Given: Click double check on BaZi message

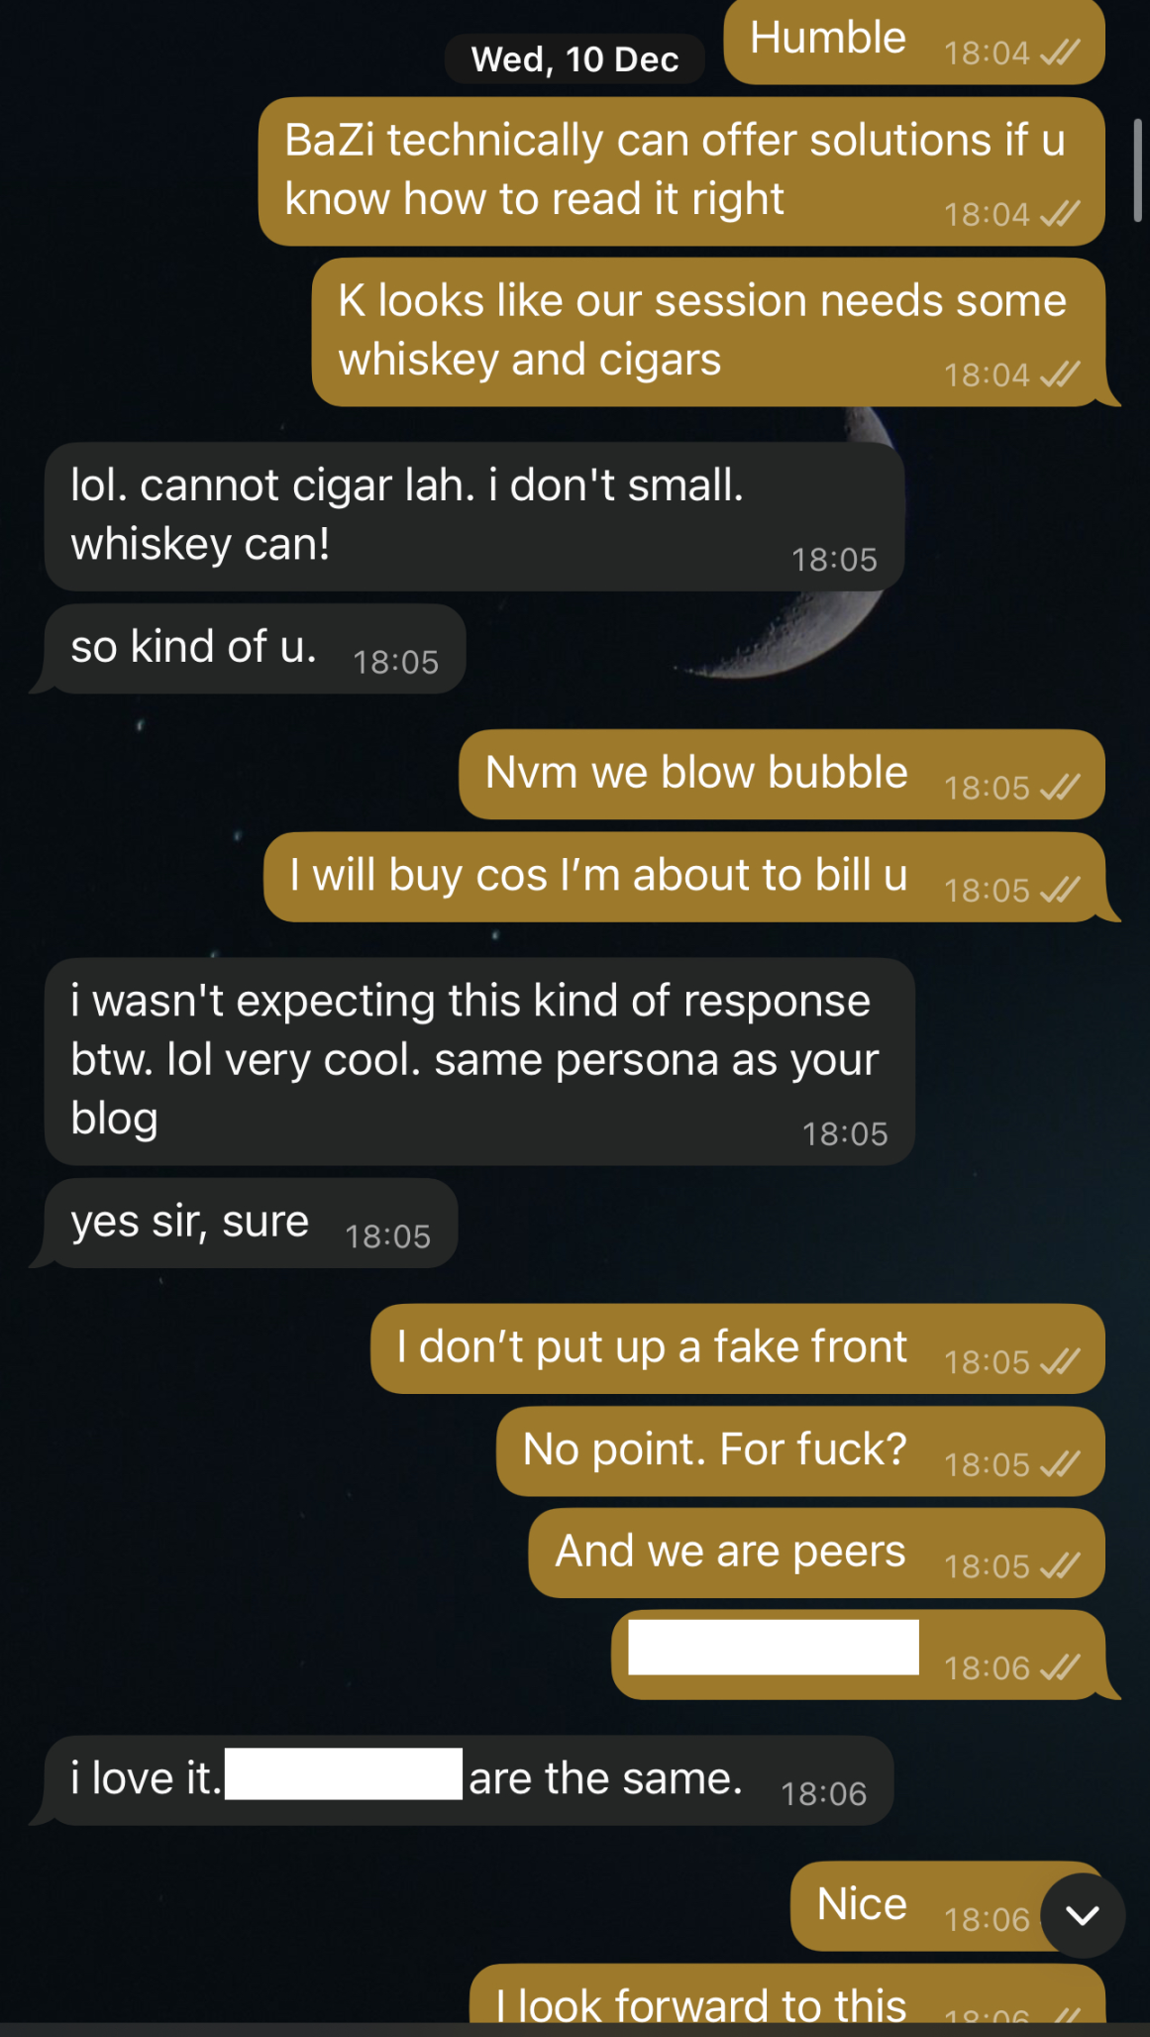Looking at the screenshot, I should 1060,214.
